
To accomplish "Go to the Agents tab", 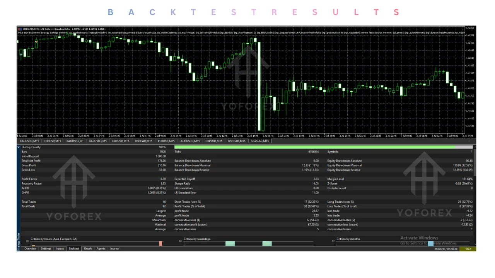I will tap(101, 249).
